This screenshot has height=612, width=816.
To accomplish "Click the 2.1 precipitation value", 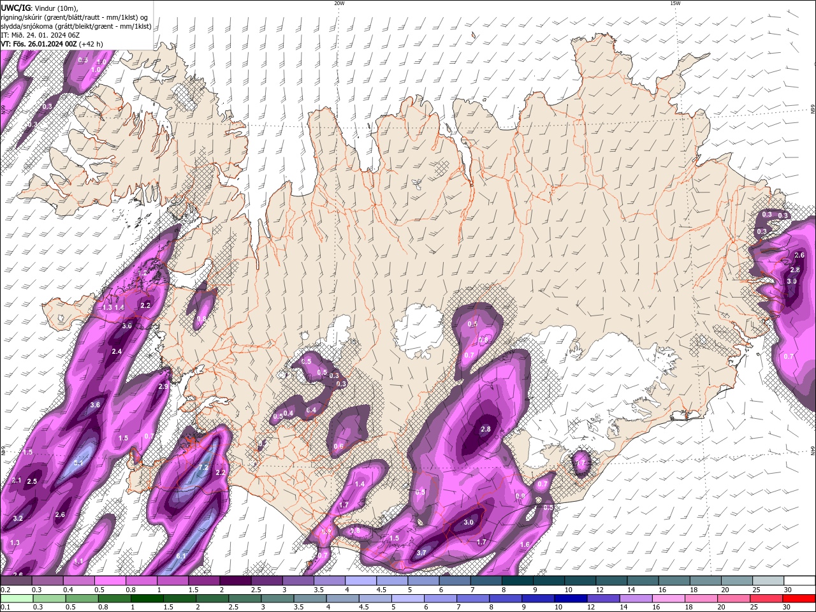I will (17, 480).
